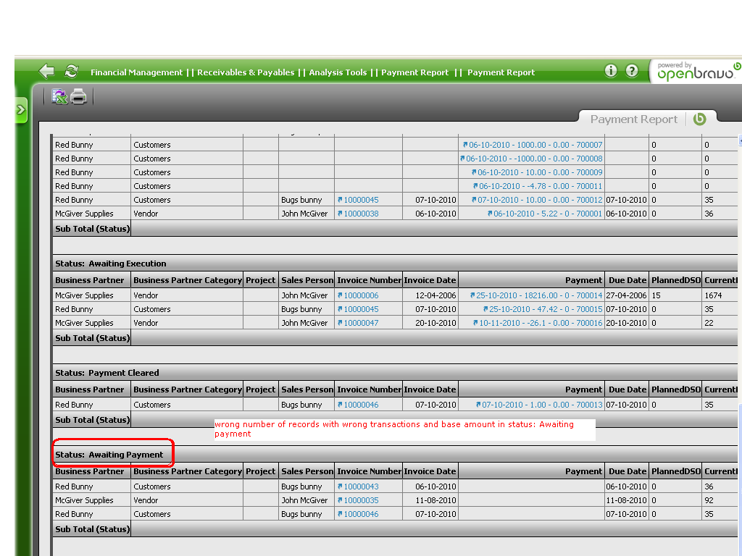Select the Payment Report tab label
This screenshot has height=556, width=742.
coord(633,119)
